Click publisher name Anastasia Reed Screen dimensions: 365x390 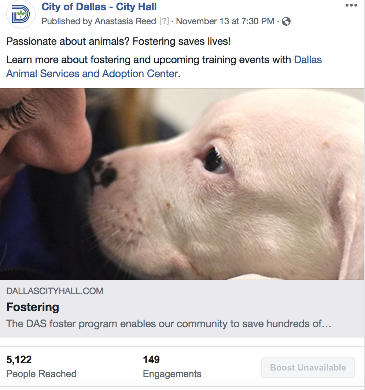(125, 22)
